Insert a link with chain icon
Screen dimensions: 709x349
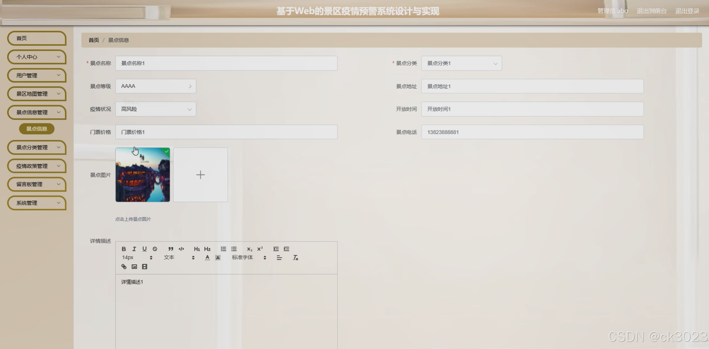pyautogui.click(x=124, y=267)
